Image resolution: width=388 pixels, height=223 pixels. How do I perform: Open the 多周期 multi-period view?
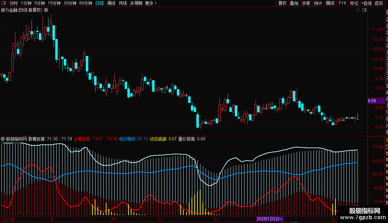[x=136, y=3]
